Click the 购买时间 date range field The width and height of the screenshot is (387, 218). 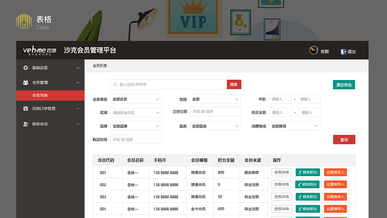136,139
